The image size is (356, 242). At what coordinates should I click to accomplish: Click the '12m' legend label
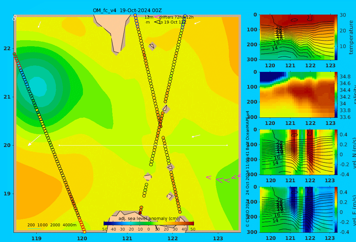click(x=149, y=17)
